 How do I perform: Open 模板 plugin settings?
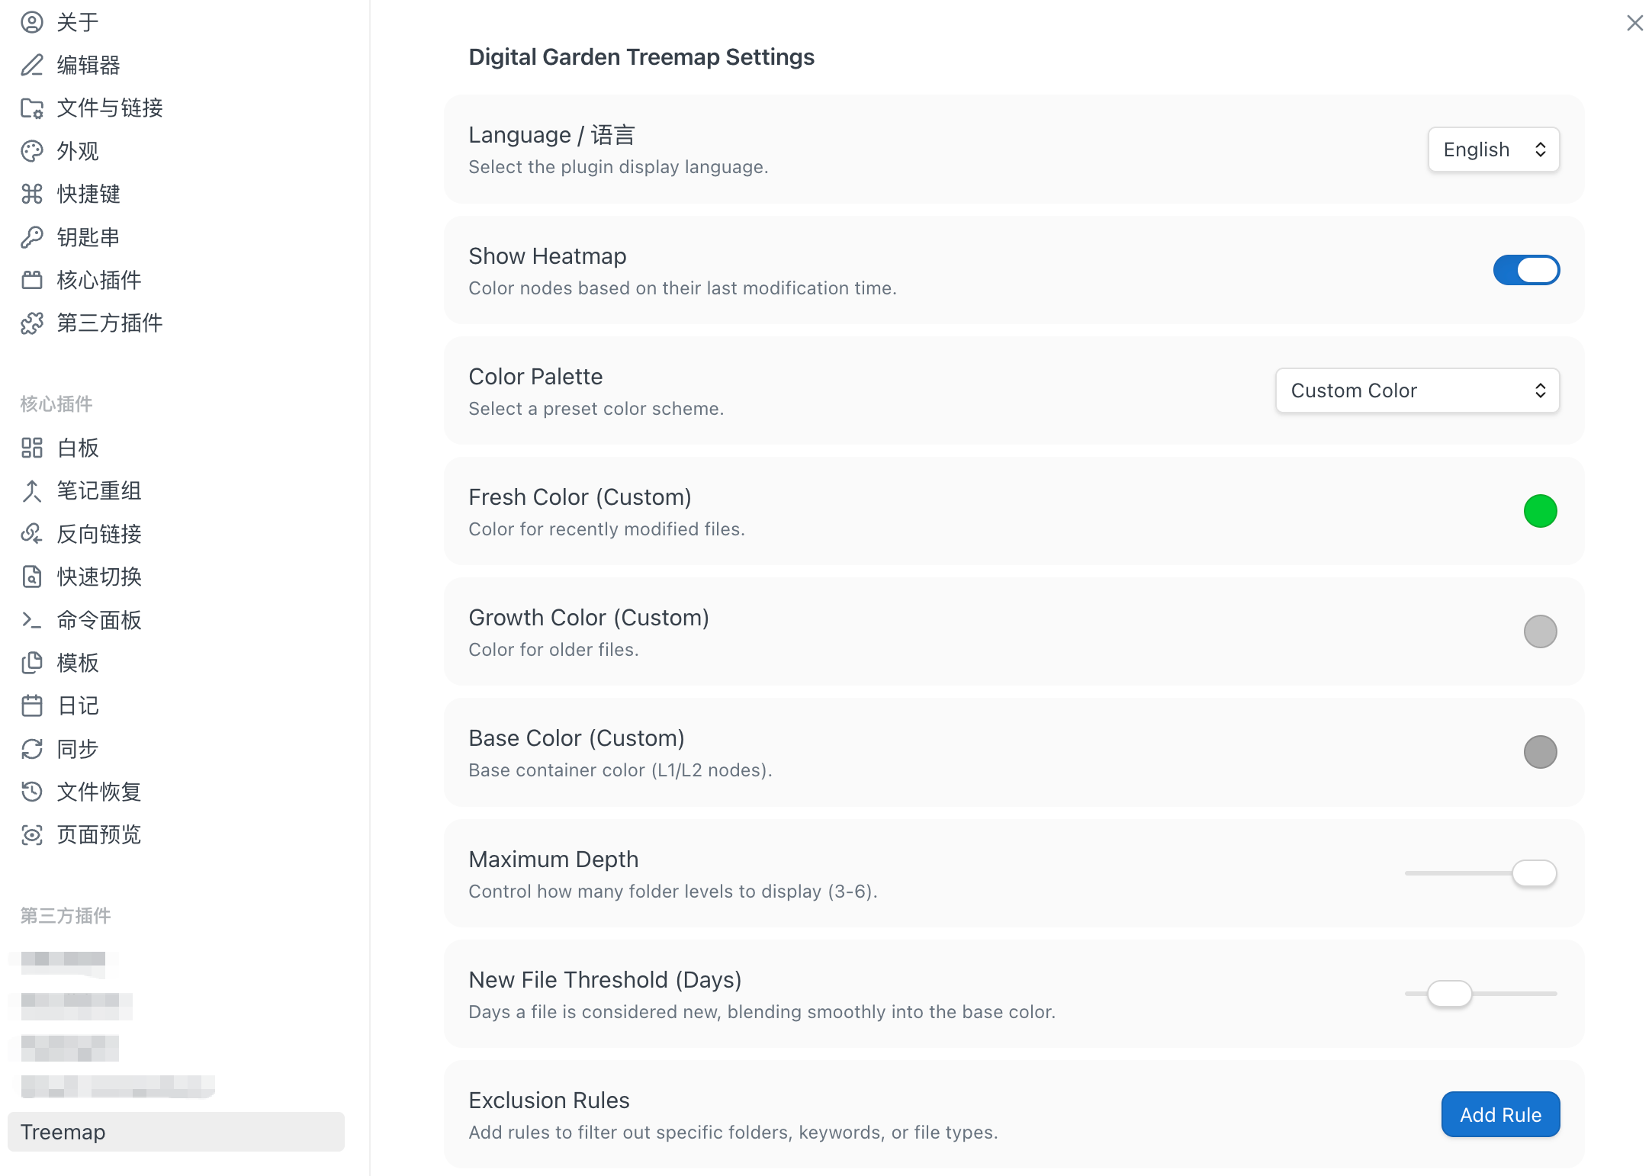tap(176, 663)
